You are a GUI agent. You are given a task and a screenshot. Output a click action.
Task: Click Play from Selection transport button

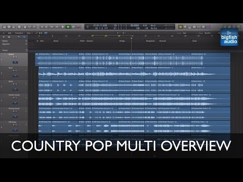point(47,27)
